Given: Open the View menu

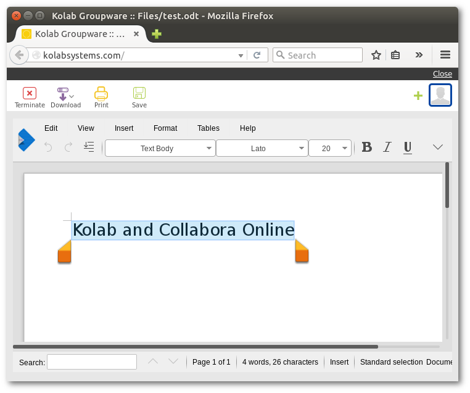Looking at the screenshot, I should (x=86, y=128).
